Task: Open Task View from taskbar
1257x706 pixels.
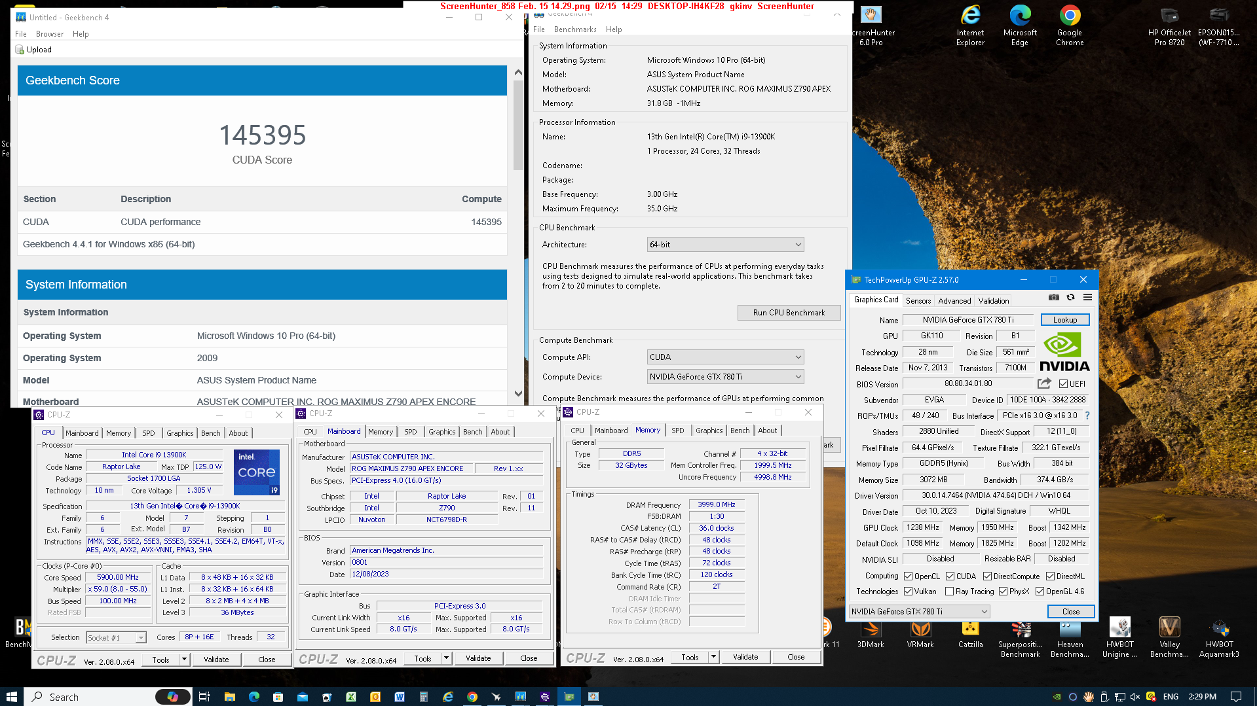Action: click(x=204, y=697)
